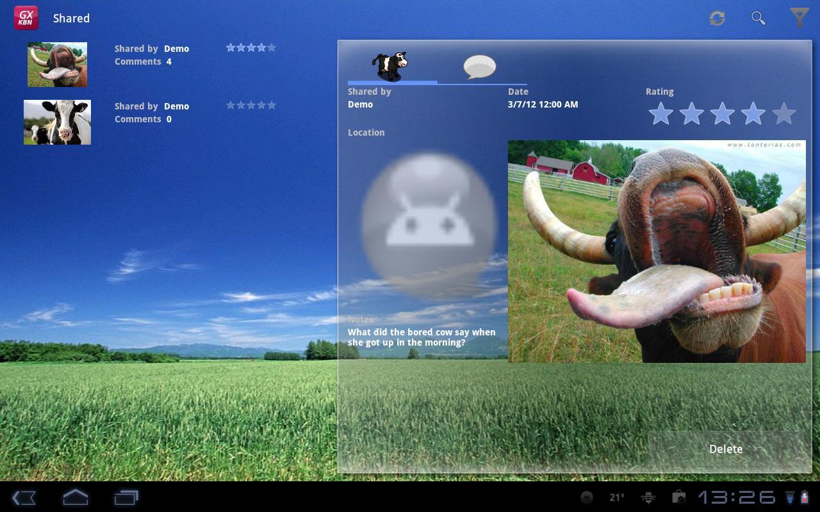
Task: Set rating to four stars
Action: (x=753, y=115)
